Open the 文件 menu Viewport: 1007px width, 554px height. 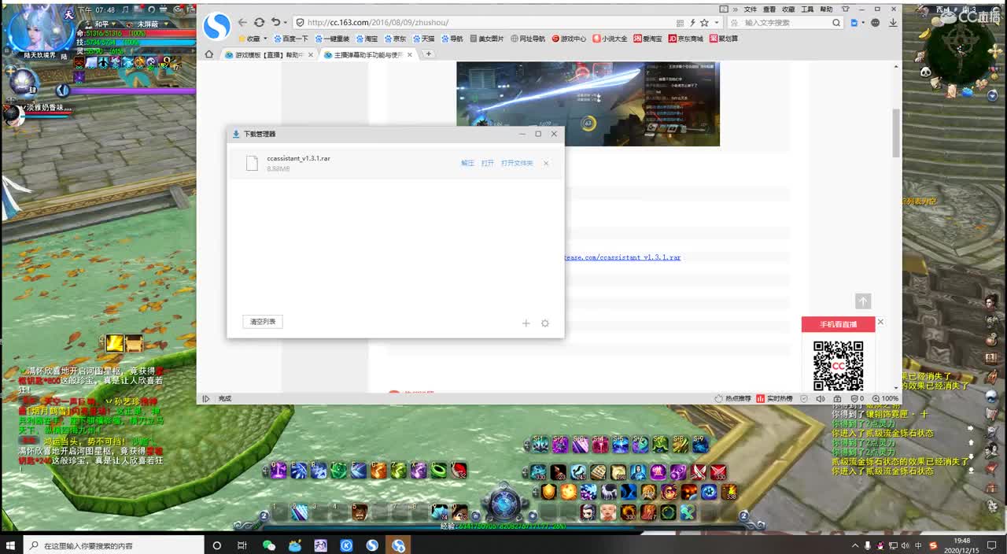click(x=751, y=9)
